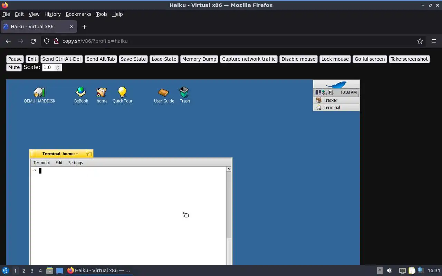Click the system tray volume speaker
This screenshot has width=442, height=276.
point(390,270)
